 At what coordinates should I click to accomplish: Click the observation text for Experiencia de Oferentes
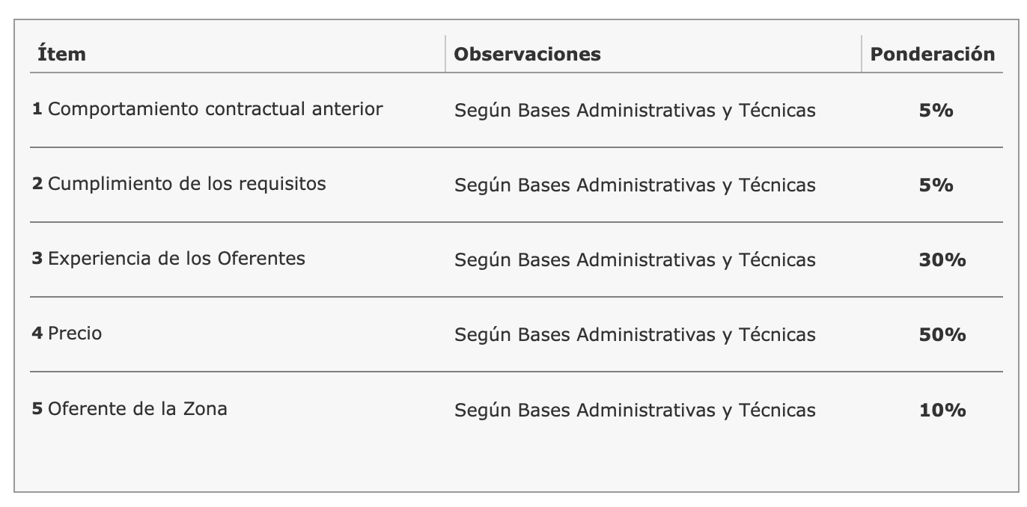(635, 260)
